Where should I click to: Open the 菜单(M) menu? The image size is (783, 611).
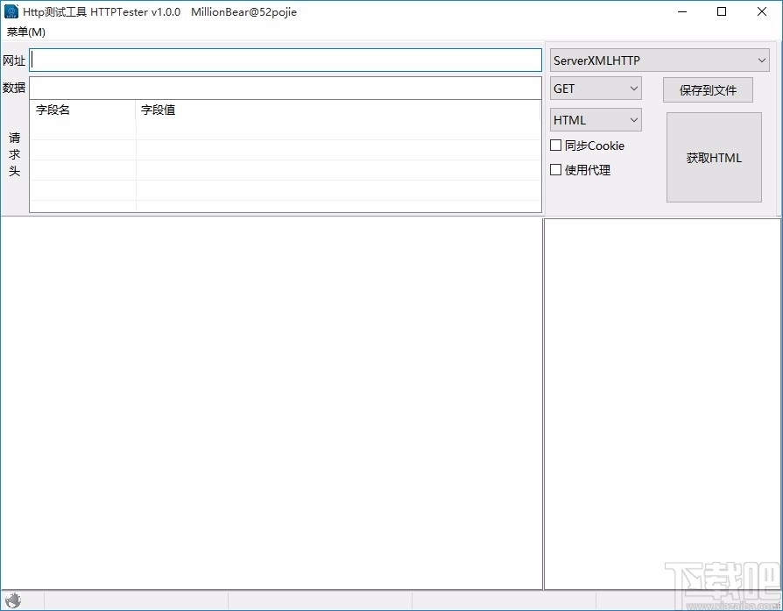tap(25, 32)
